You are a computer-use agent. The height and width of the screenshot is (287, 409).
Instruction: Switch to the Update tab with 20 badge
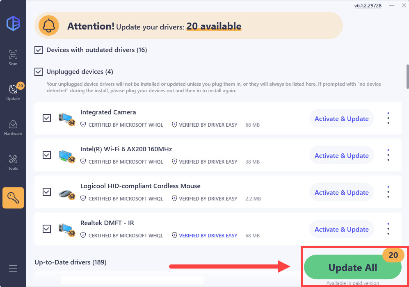click(13, 93)
